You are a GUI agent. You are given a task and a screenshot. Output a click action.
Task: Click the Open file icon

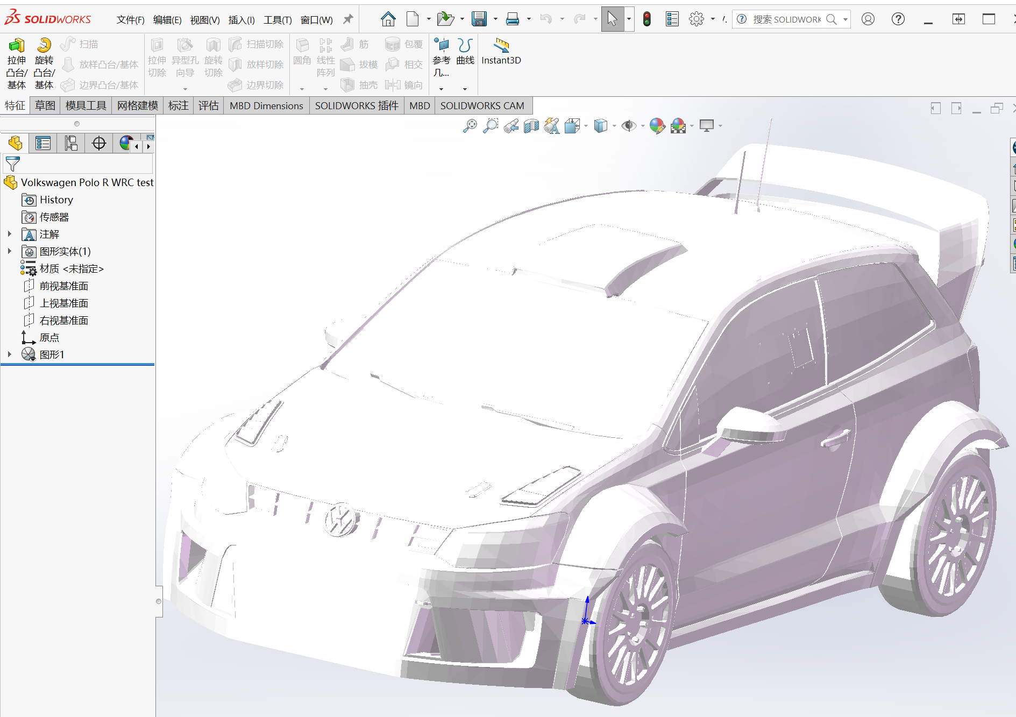click(x=445, y=19)
